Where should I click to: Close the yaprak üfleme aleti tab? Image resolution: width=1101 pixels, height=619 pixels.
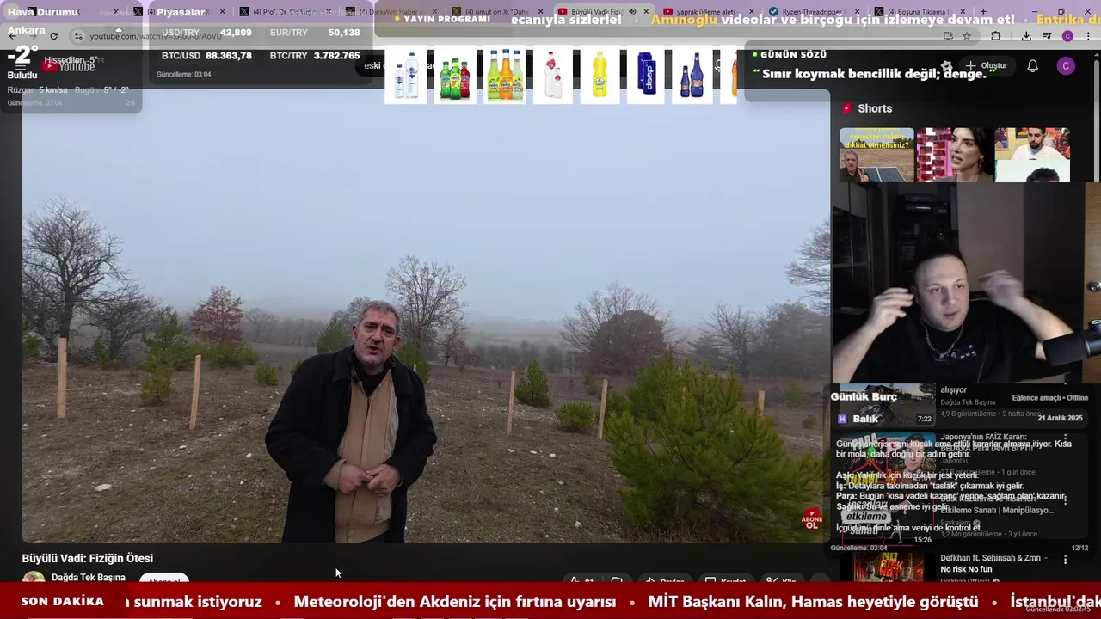pyautogui.click(x=750, y=12)
